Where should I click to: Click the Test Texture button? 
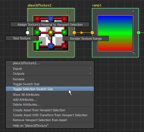pos(22,38)
